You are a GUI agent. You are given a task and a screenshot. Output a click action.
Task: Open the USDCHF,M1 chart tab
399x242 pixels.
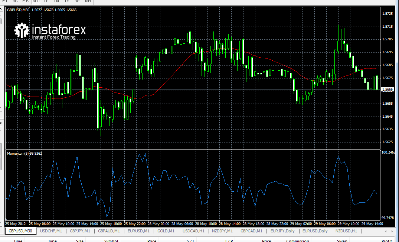coord(51,231)
